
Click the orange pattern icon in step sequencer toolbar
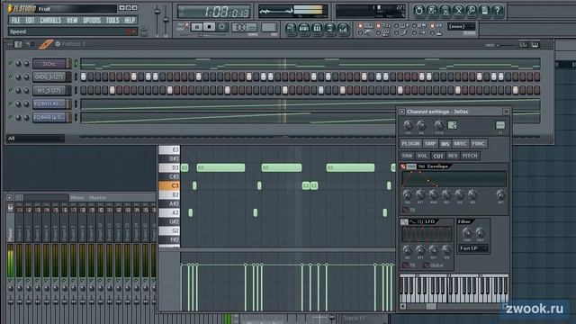46,44
